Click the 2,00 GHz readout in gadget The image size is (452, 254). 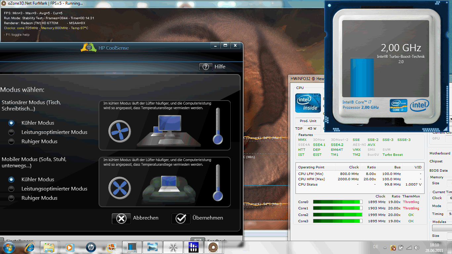point(401,48)
